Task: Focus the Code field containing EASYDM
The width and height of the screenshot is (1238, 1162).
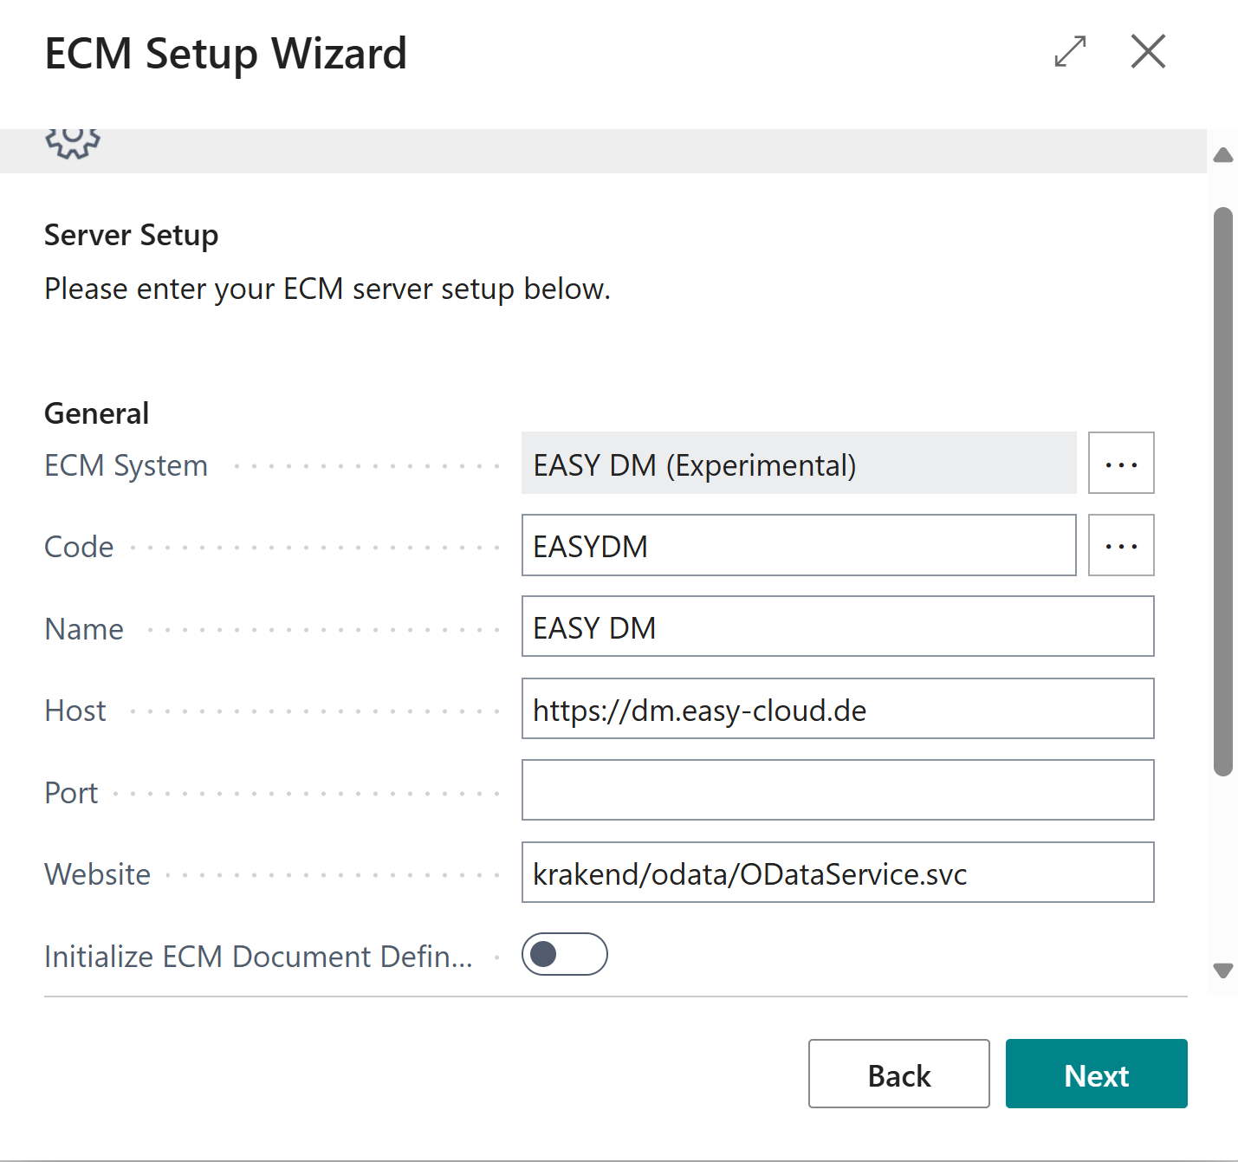Action: coord(798,546)
